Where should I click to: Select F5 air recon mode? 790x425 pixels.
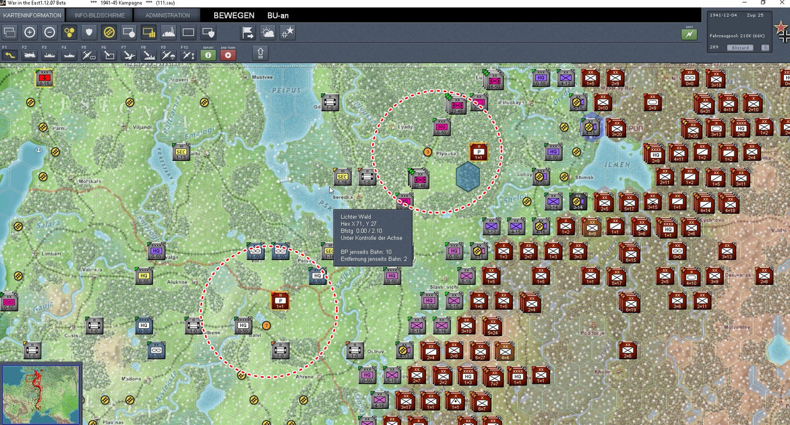pyautogui.click(x=89, y=54)
